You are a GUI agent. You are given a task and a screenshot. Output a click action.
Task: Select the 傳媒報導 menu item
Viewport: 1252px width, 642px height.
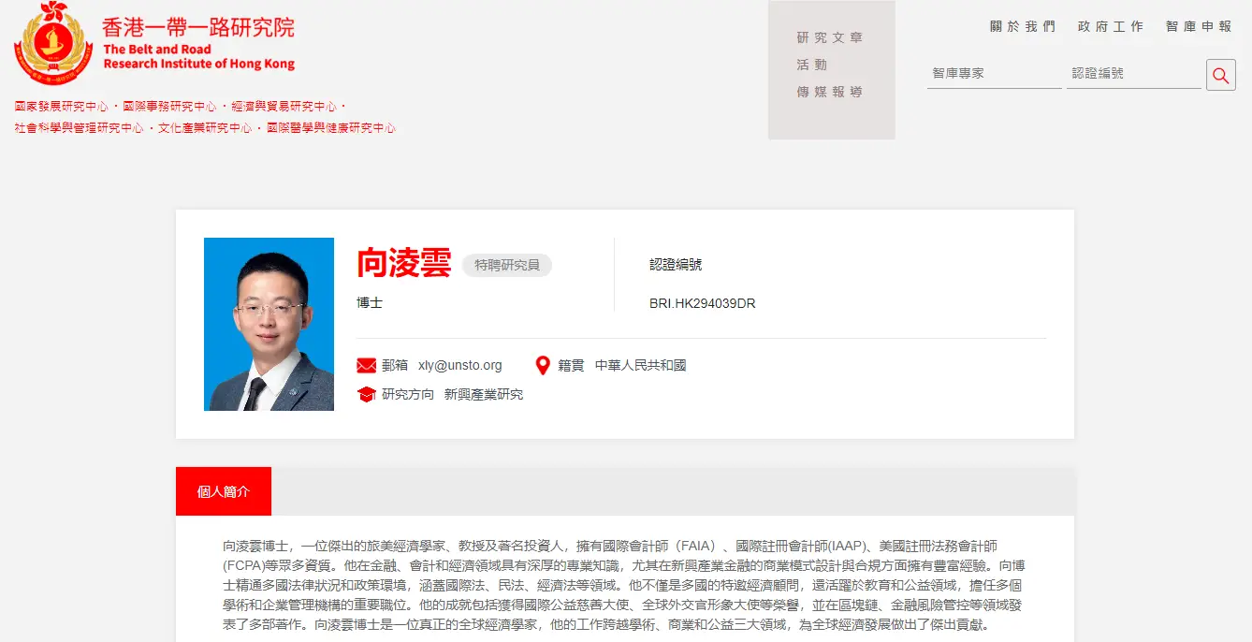(830, 92)
